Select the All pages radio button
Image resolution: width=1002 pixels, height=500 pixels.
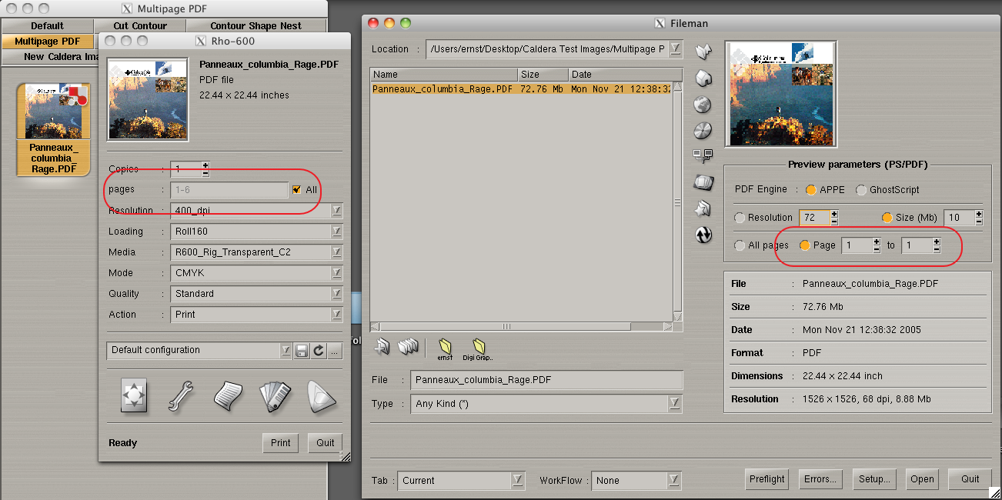tap(740, 245)
